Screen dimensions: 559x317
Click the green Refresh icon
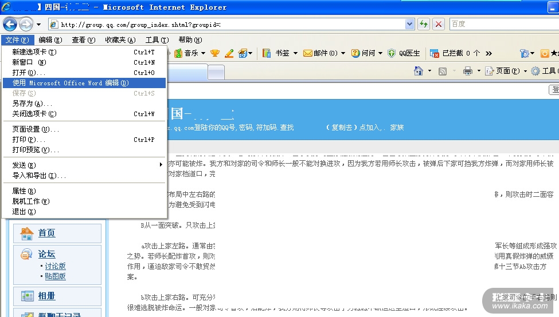(424, 24)
